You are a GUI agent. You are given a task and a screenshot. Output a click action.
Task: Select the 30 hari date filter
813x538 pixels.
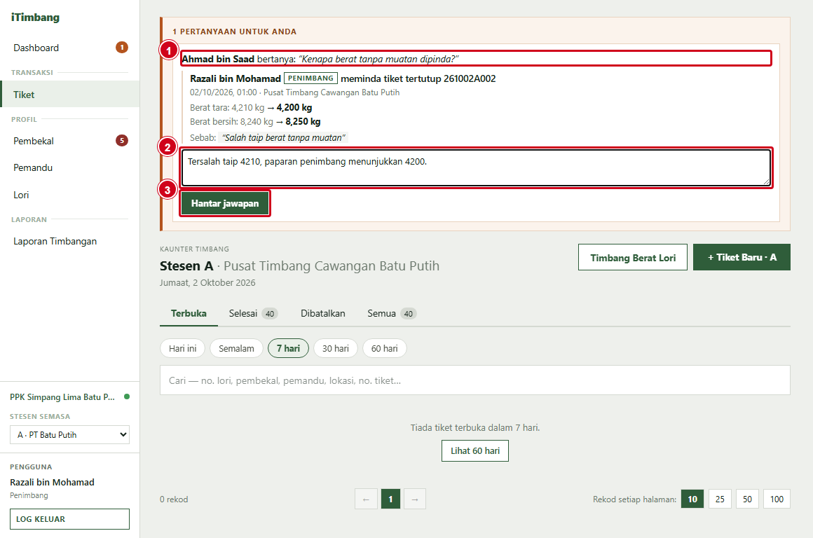pyautogui.click(x=336, y=348)
